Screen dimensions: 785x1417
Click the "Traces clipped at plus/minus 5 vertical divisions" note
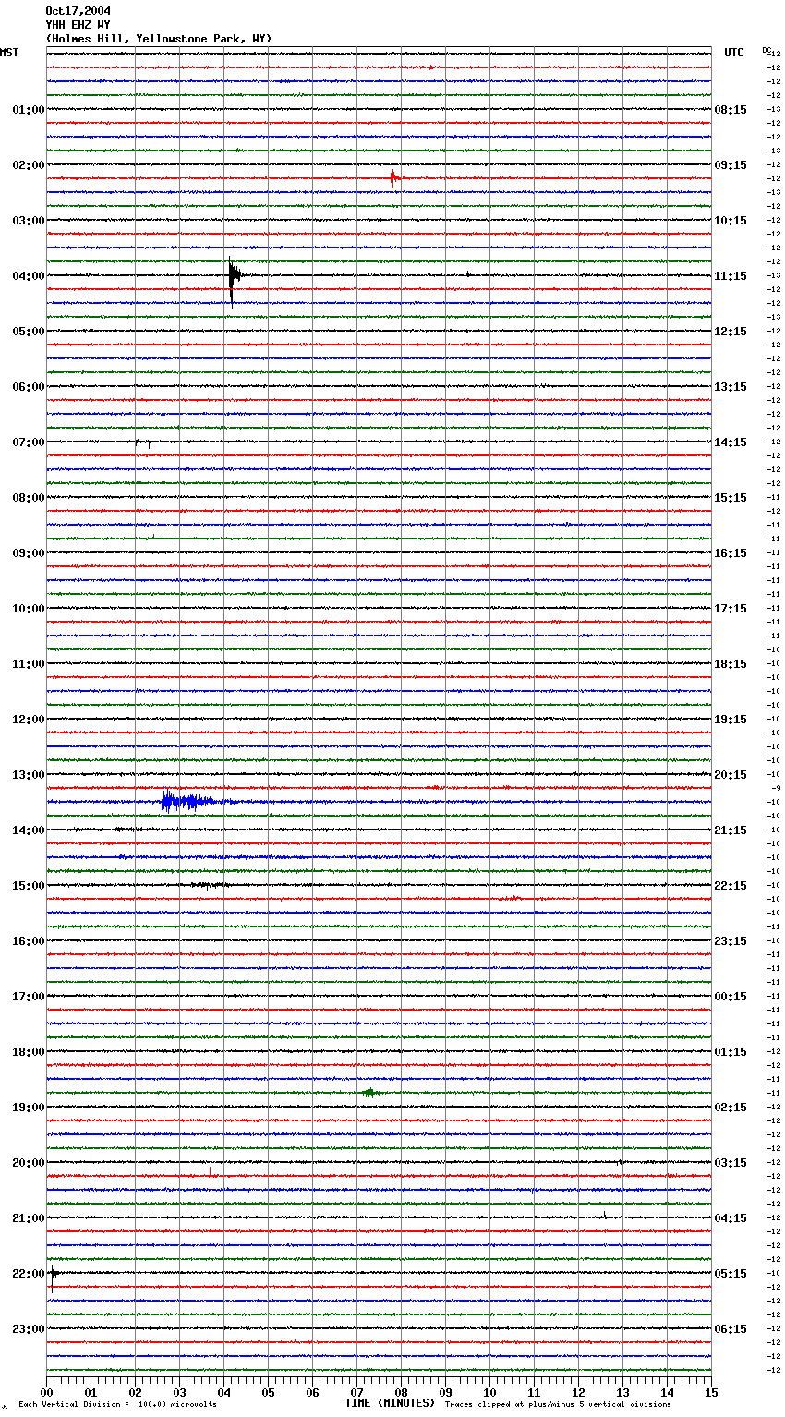pos(558,1405)
